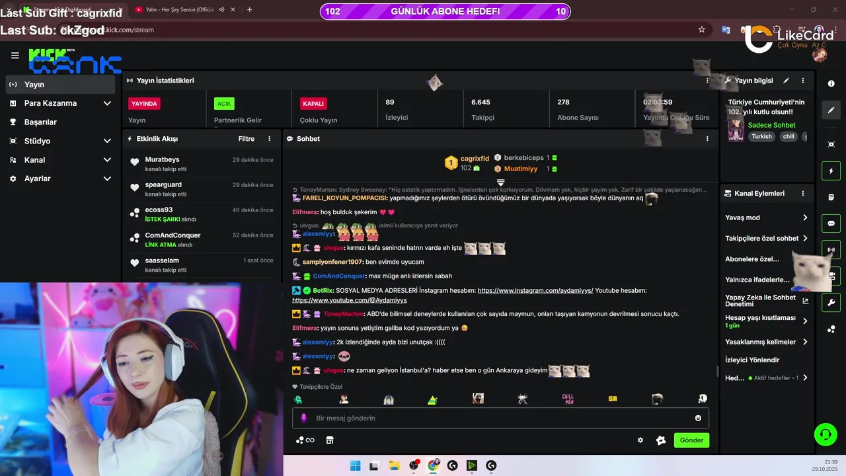Open the Instagram aydamiyys link in chat
The height and width of the screenshot is (476, 846).
pos(535,291)
